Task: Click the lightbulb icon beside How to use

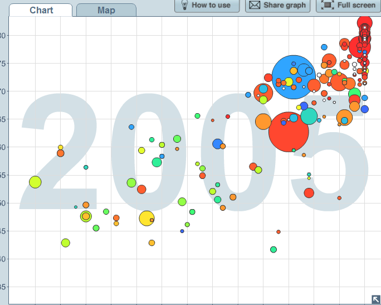Action: point(184,5)
